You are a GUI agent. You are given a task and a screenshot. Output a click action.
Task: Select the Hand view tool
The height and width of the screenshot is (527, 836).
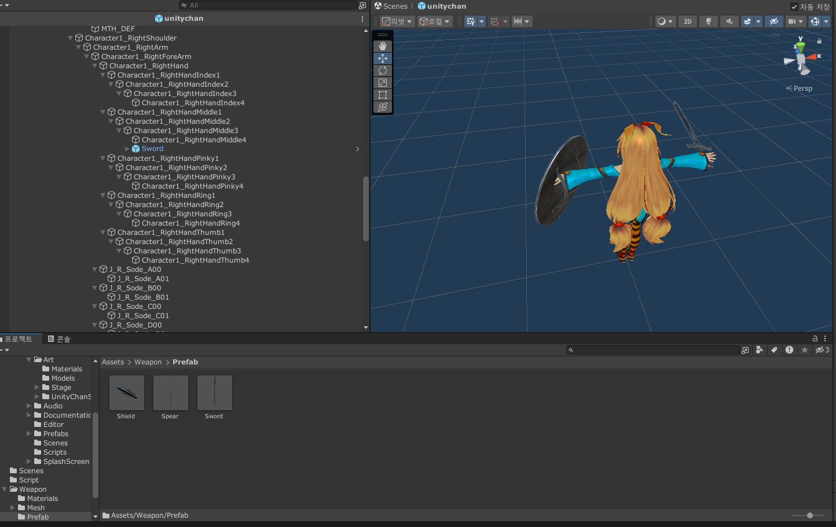point(383,46)
